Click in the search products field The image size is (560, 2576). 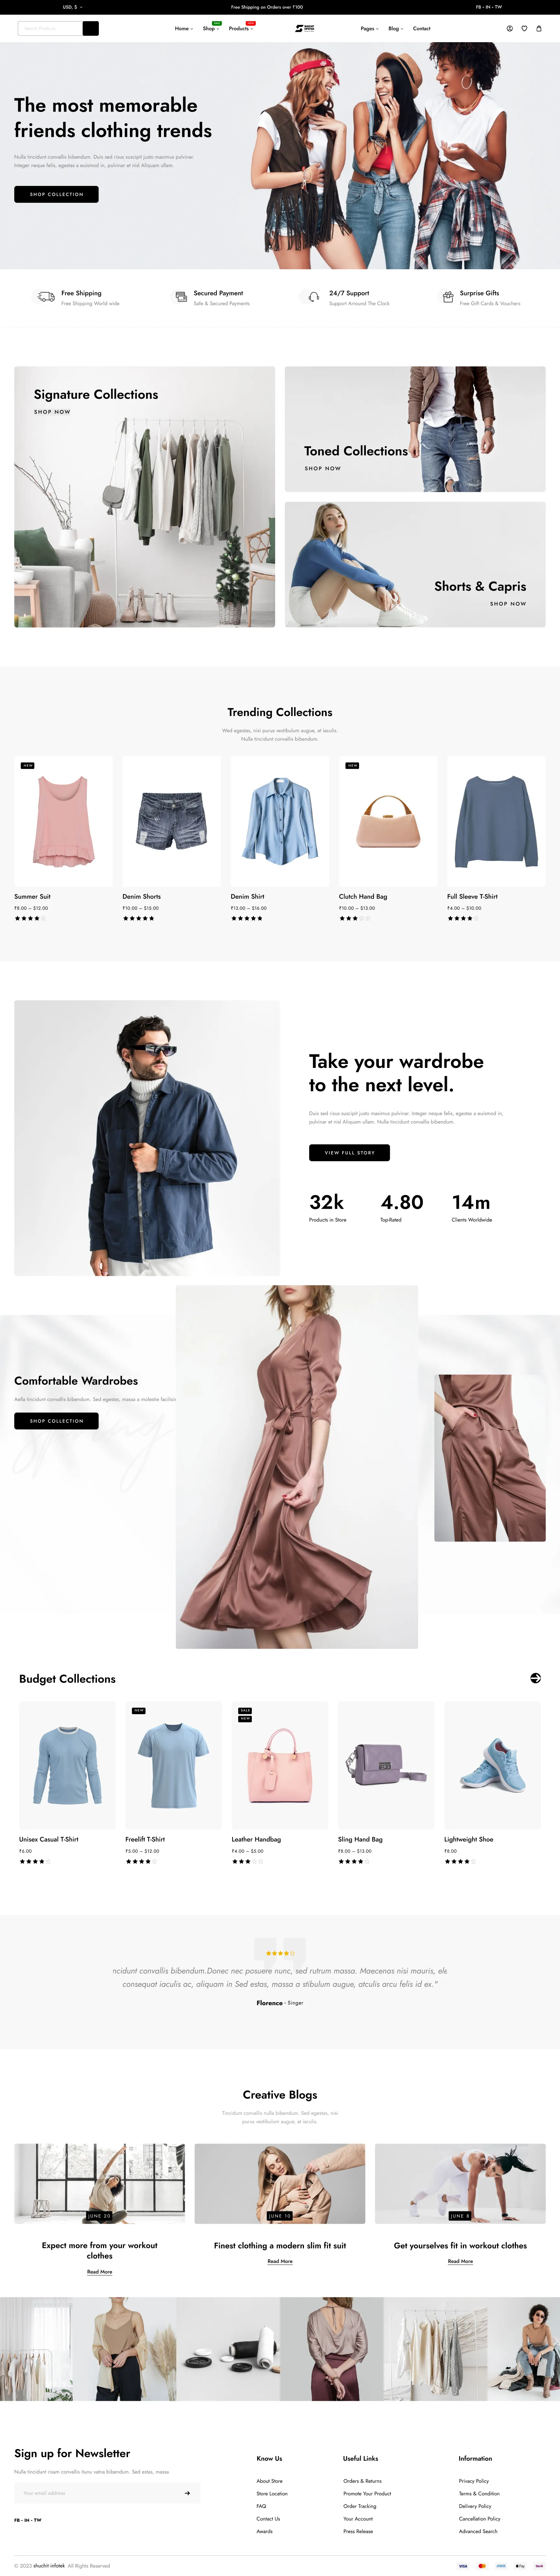(x=50, y=28)
